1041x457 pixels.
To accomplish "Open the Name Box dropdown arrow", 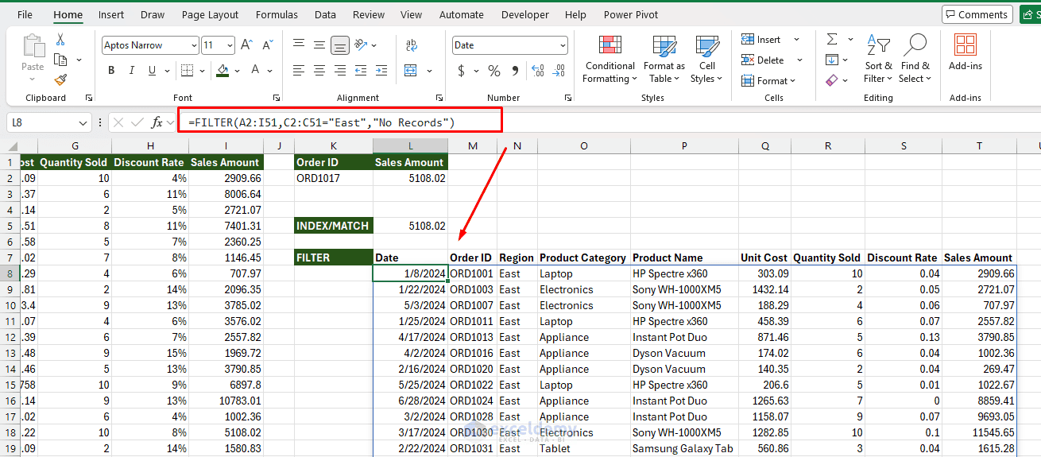I will (x=84, y=123).
